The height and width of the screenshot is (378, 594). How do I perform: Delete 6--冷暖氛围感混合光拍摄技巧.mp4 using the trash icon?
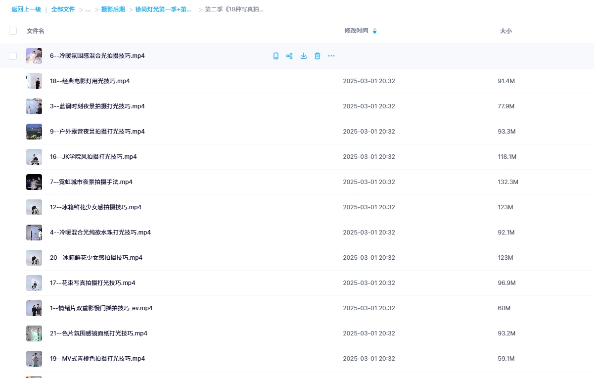318,56
